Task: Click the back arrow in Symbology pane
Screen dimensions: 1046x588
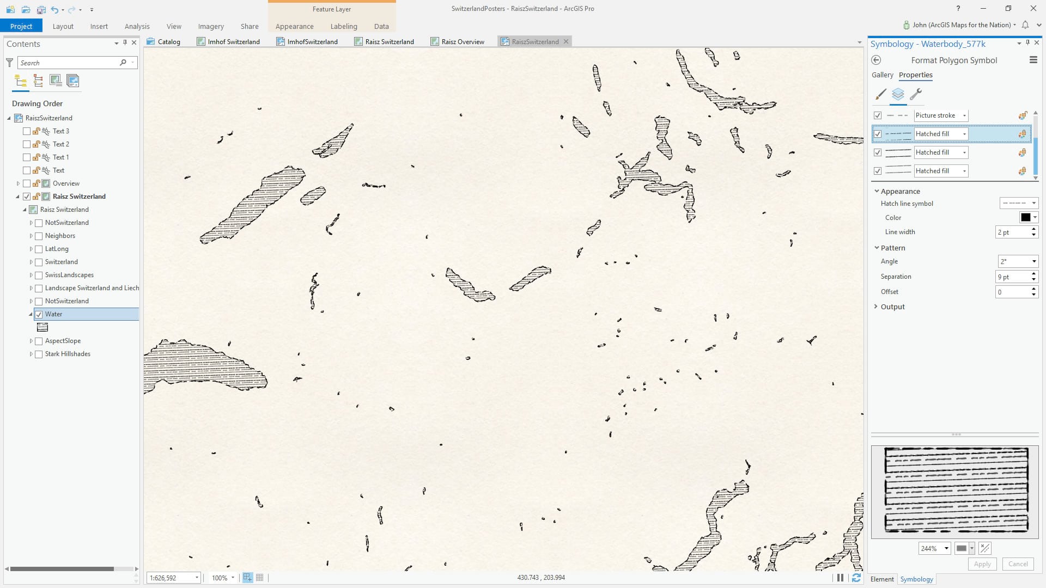Action: pyautogui.click(x=876, y=60)
